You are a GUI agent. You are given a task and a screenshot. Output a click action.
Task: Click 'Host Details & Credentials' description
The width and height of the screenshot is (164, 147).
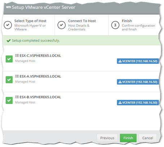(x=79, y=28)
